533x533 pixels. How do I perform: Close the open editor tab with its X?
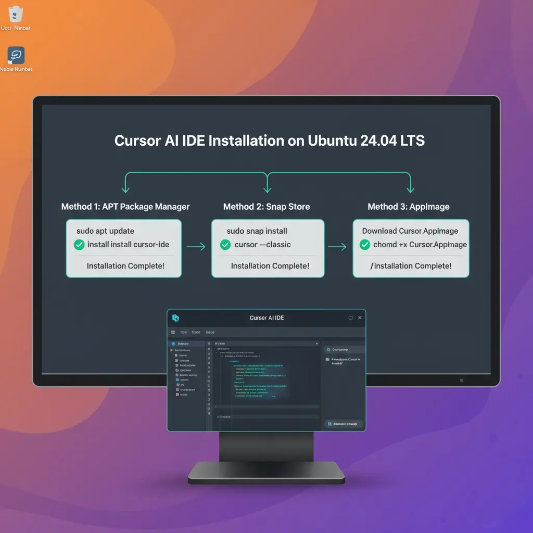point(316,344)
